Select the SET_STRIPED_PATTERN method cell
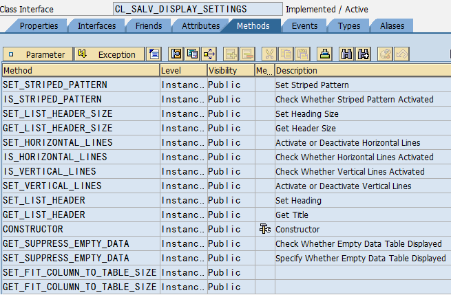 click(x=81, y=85)
